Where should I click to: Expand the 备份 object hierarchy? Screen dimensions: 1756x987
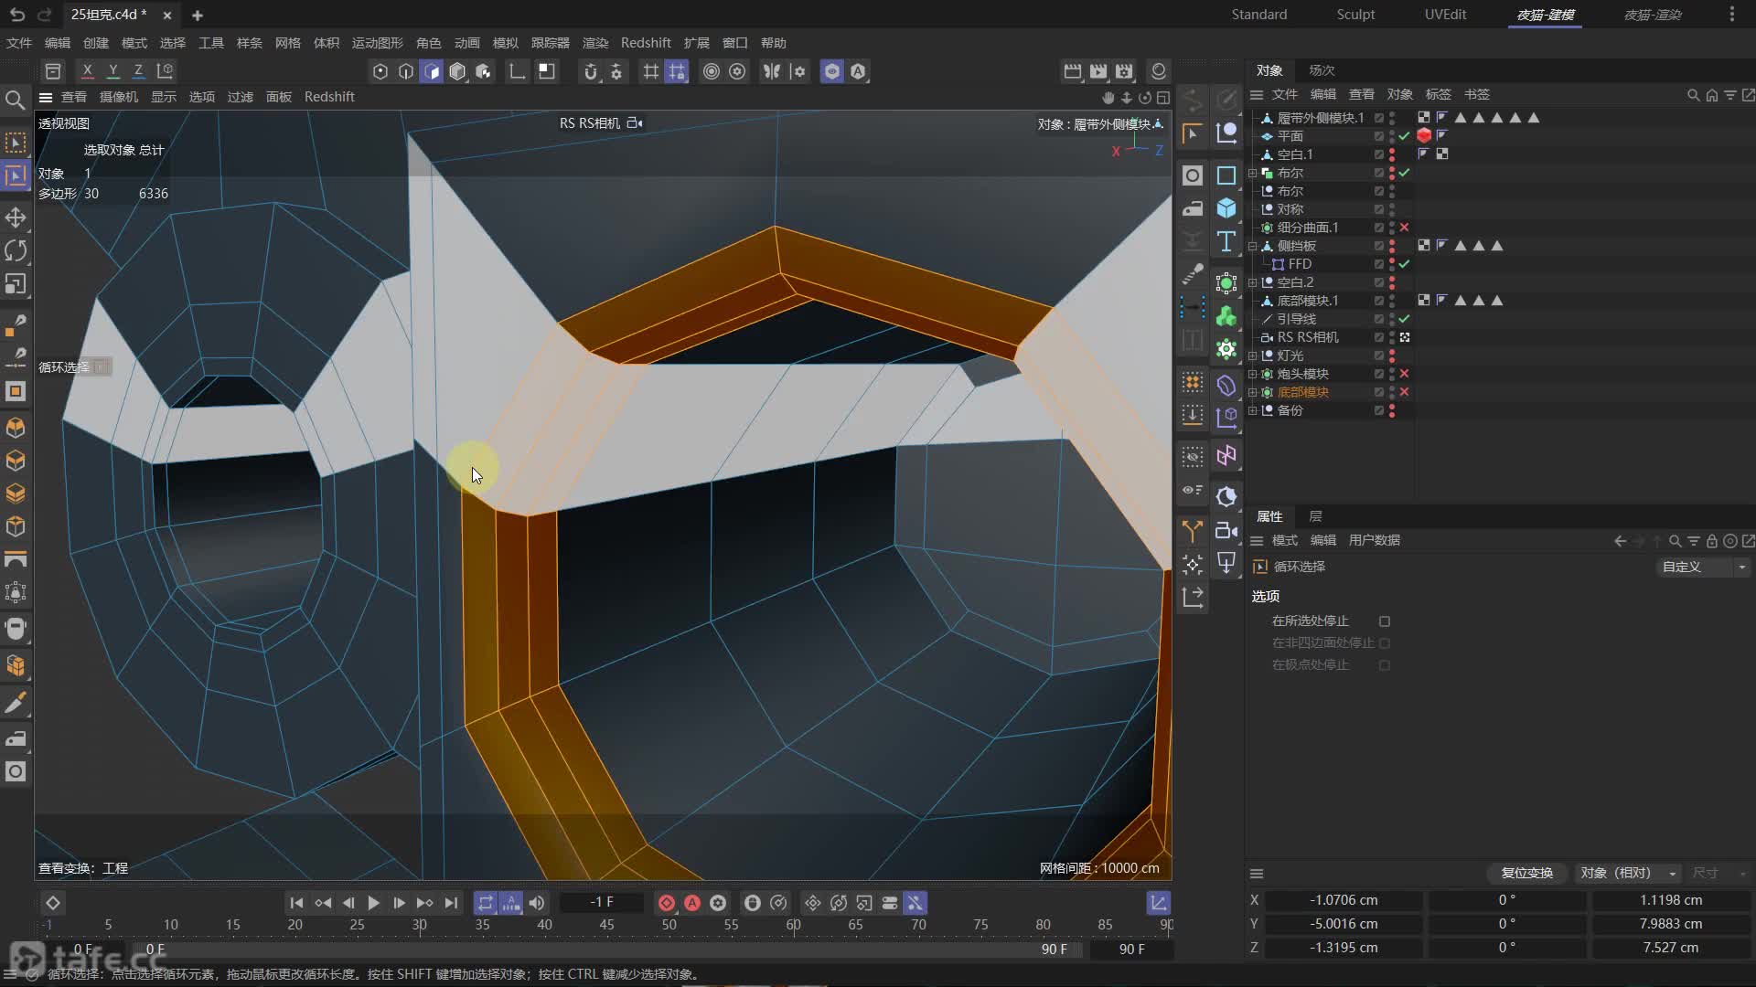pos(1253,410)
